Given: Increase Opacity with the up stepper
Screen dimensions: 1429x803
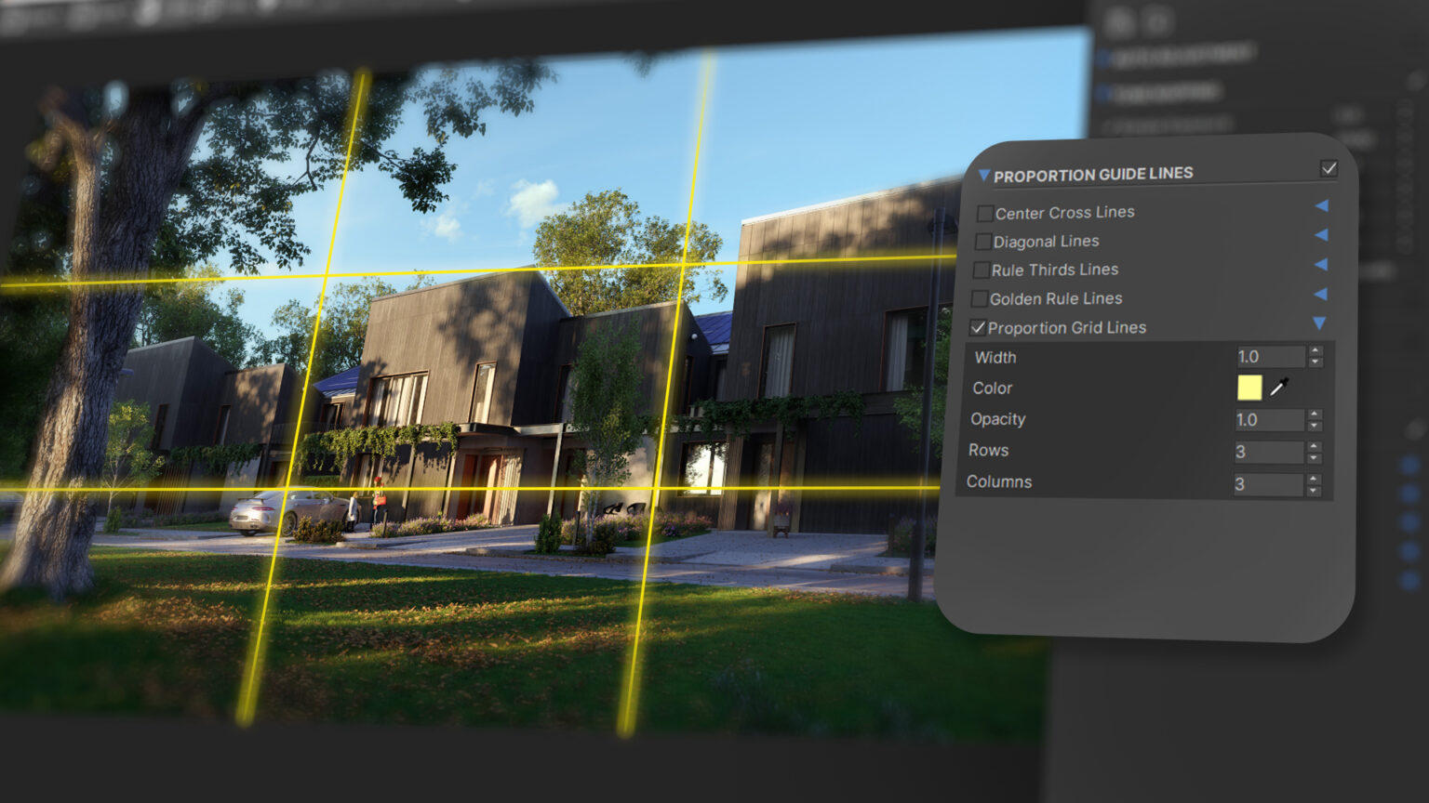Looking at the screenshot, I should click(1315, 414).
